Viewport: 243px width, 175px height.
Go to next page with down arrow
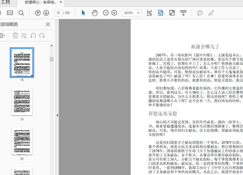tap(46, 13)
